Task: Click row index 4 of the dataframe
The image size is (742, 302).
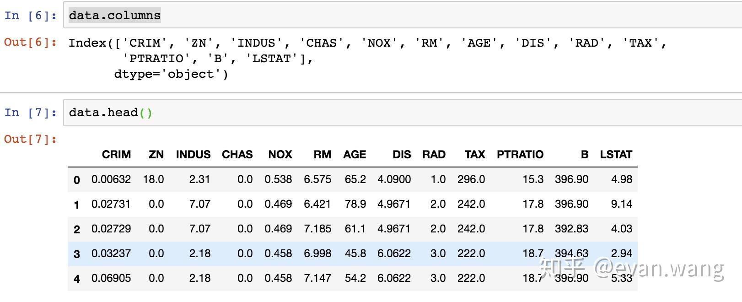Action: click(x=77, y=279)
